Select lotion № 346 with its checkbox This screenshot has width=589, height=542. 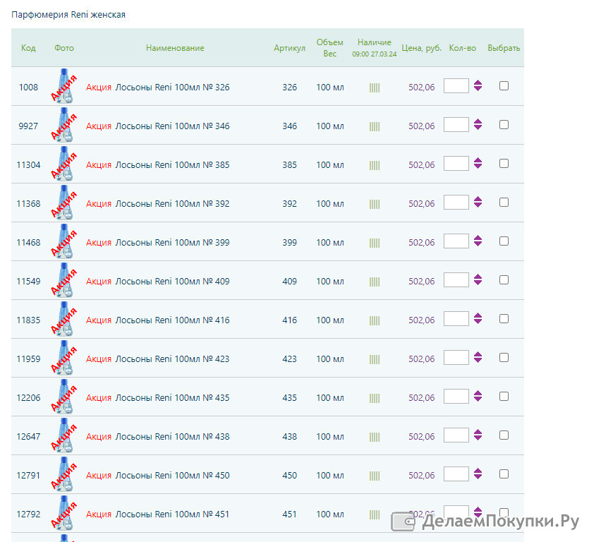[x=504, y=124]
